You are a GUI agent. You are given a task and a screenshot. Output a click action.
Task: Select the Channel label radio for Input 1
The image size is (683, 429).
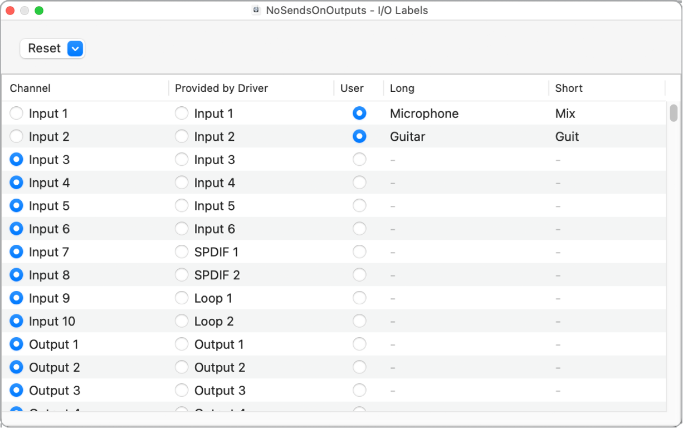pos(16,113)
